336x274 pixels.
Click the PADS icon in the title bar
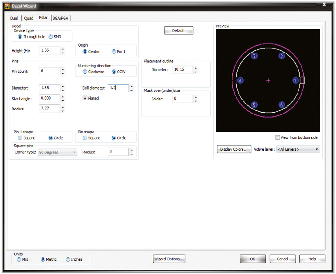(7, 6)
